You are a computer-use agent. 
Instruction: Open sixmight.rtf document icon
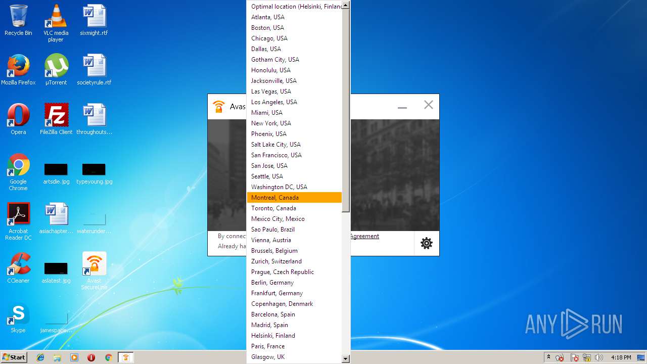[x=94, y=20]
